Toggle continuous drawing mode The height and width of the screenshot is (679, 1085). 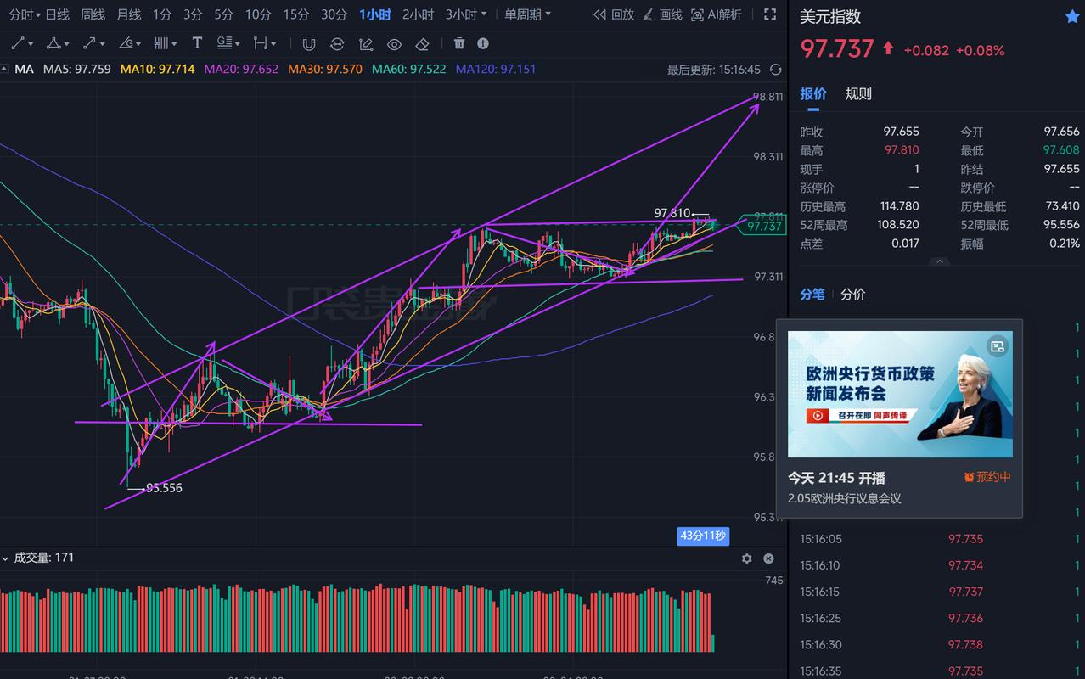337,43
